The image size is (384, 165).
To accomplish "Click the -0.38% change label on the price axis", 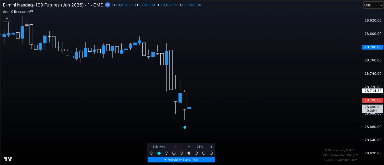I will click(x=371, y=111).
